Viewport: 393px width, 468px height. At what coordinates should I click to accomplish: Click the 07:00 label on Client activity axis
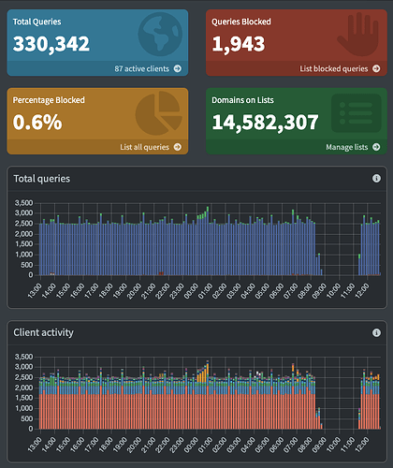291,445
